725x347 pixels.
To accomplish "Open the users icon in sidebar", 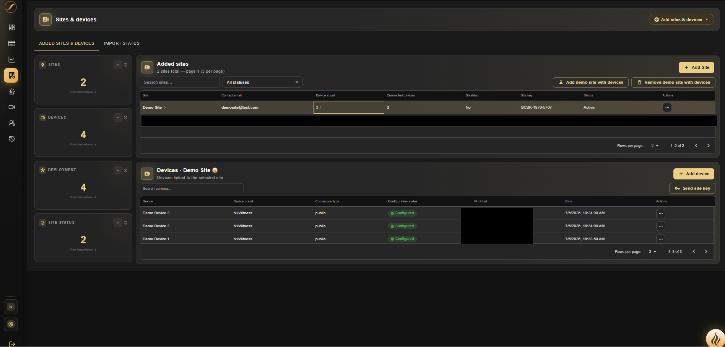I will tap(12, 123).
